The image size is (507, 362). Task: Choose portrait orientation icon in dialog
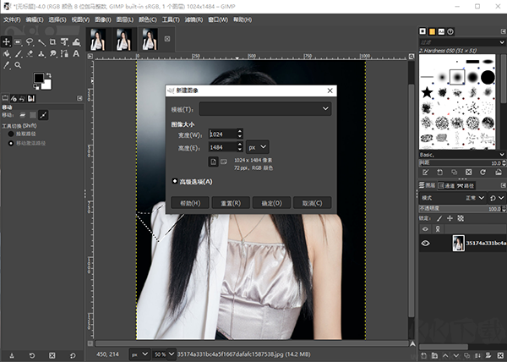[x=213, y=162]
